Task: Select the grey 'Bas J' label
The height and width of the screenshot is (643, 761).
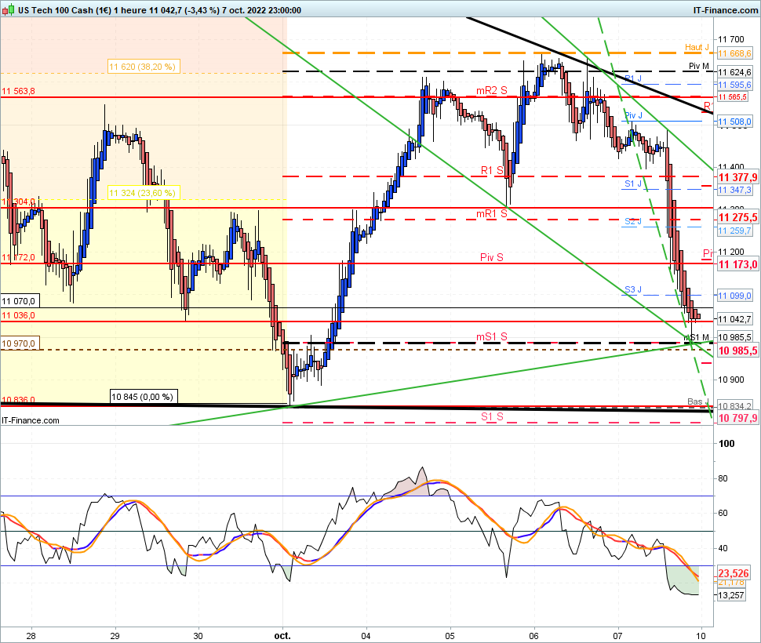Action: click(x=698, y=401)
